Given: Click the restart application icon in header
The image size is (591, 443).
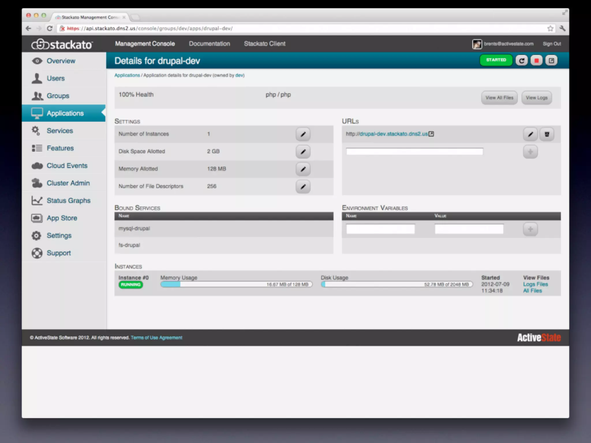Looking at the screenshot, I should coord(521,61).
